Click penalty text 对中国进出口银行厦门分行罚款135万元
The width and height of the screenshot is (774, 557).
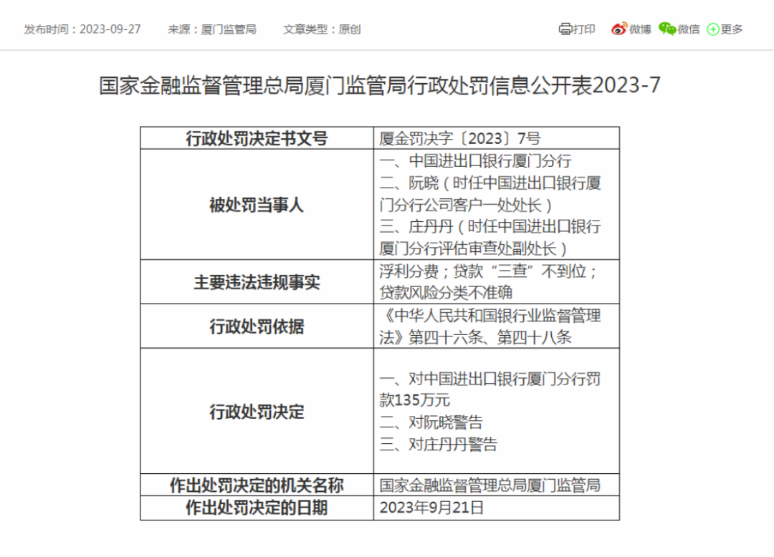490,389
